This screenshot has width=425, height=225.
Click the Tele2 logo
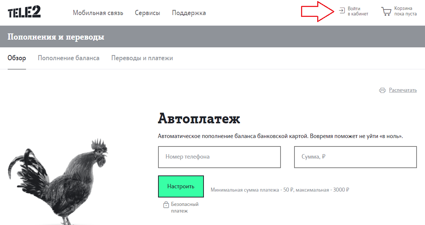pyautogui.click(x=24, y=12)
